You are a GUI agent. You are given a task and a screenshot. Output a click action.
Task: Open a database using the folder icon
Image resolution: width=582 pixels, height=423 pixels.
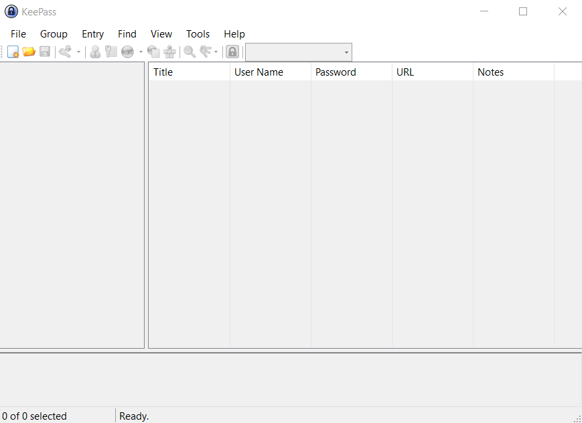tap(29, 52)
